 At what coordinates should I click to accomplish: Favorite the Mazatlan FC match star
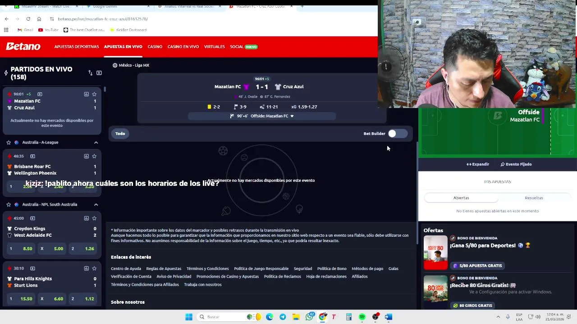coord(94,94)
